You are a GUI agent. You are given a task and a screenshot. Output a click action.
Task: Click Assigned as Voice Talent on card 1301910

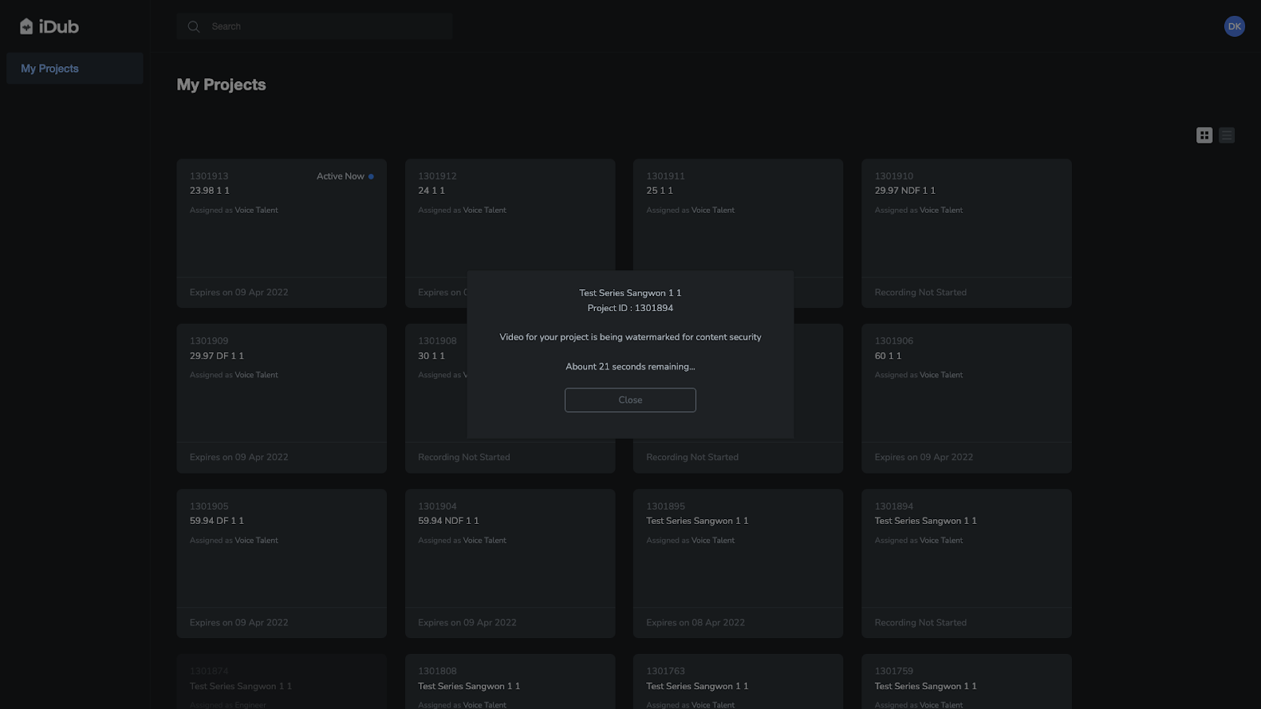coord(919,210)
